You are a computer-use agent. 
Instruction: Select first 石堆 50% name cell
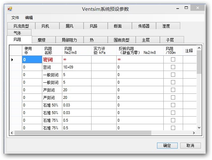52,105
